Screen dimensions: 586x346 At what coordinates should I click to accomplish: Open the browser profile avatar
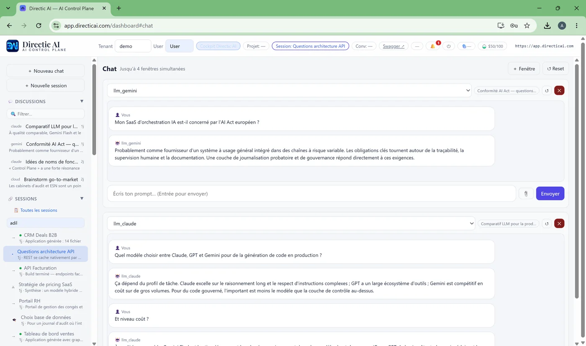tap(562, 25)
